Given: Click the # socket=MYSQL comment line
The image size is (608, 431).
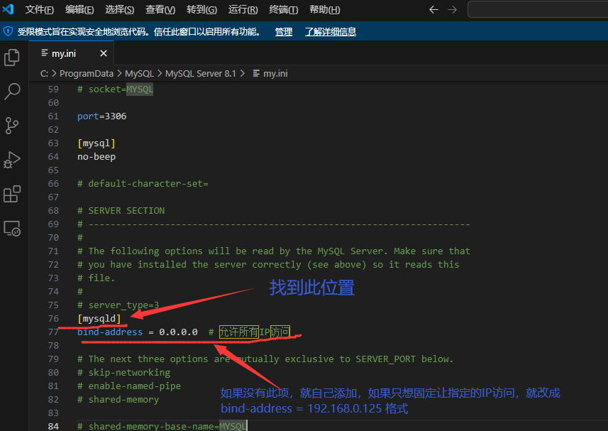Looking at the screenshot, I should (x=115, y=89).
